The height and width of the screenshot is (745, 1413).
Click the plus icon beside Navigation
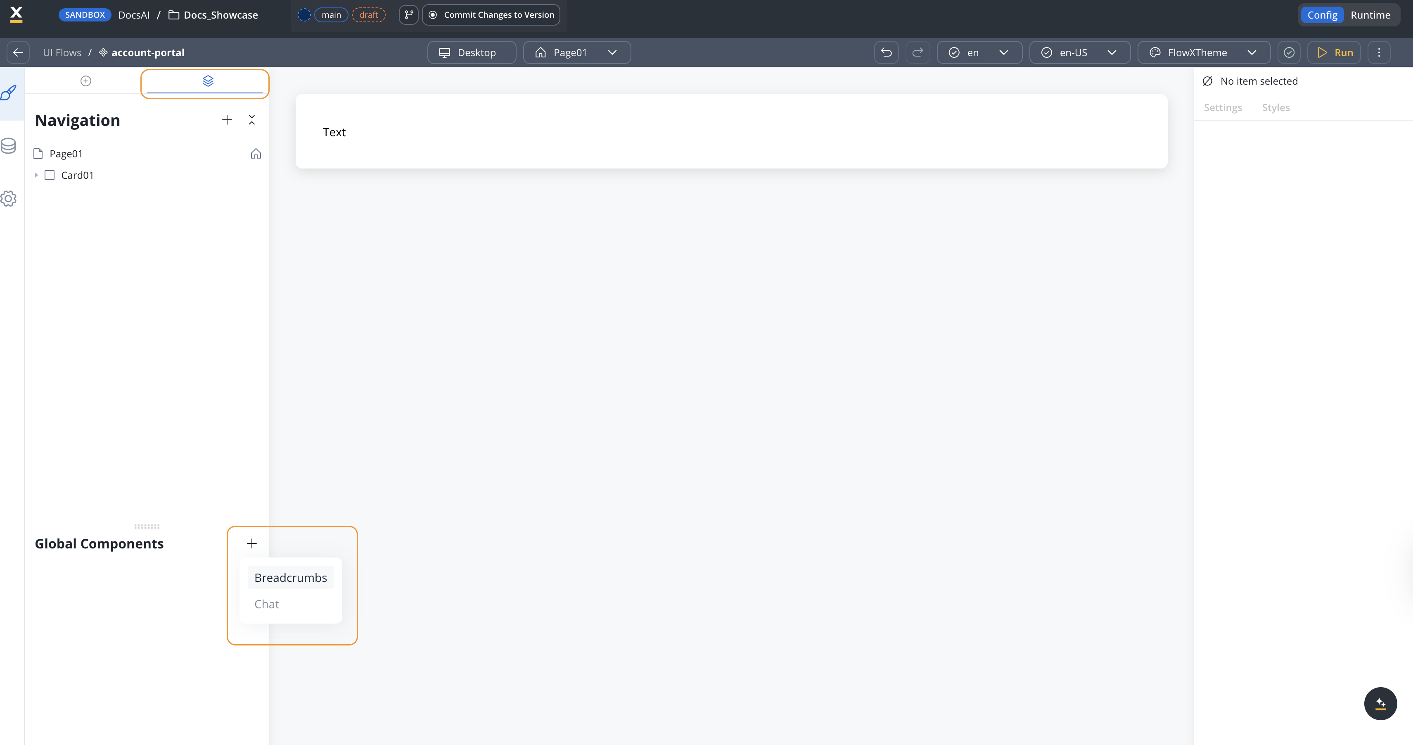[x=227, y=120]
